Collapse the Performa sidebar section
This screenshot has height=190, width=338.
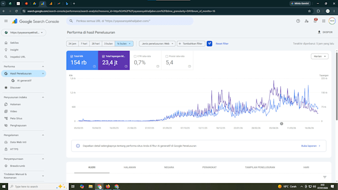pos(43,66)
